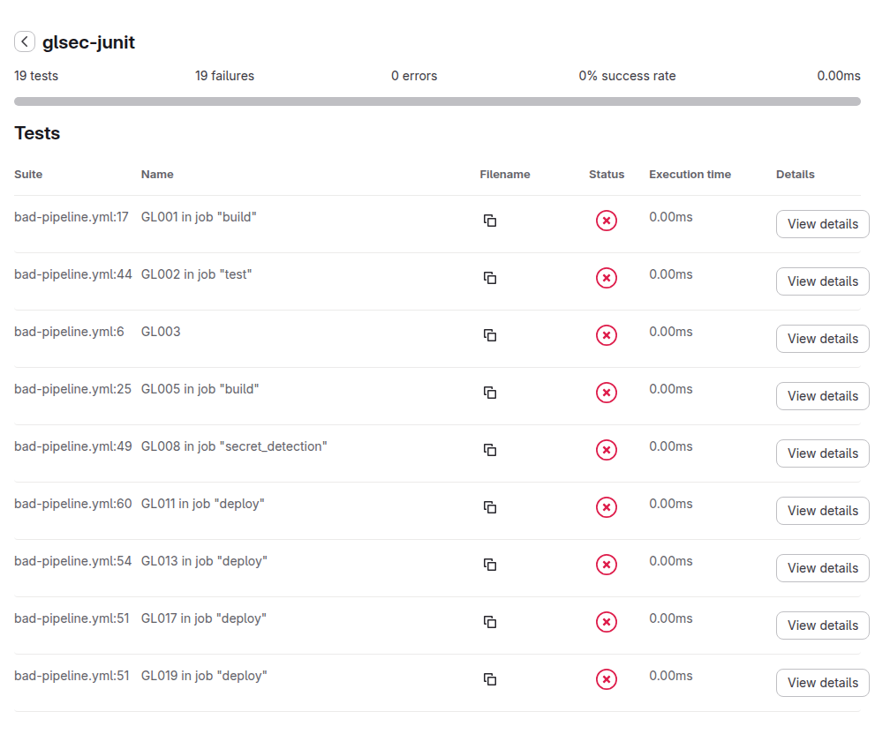This screenshot has width=875, height=734.
Task: Copy filename for GL002 in job "test"
Action: pyautogui.click(x=490, y=278)
